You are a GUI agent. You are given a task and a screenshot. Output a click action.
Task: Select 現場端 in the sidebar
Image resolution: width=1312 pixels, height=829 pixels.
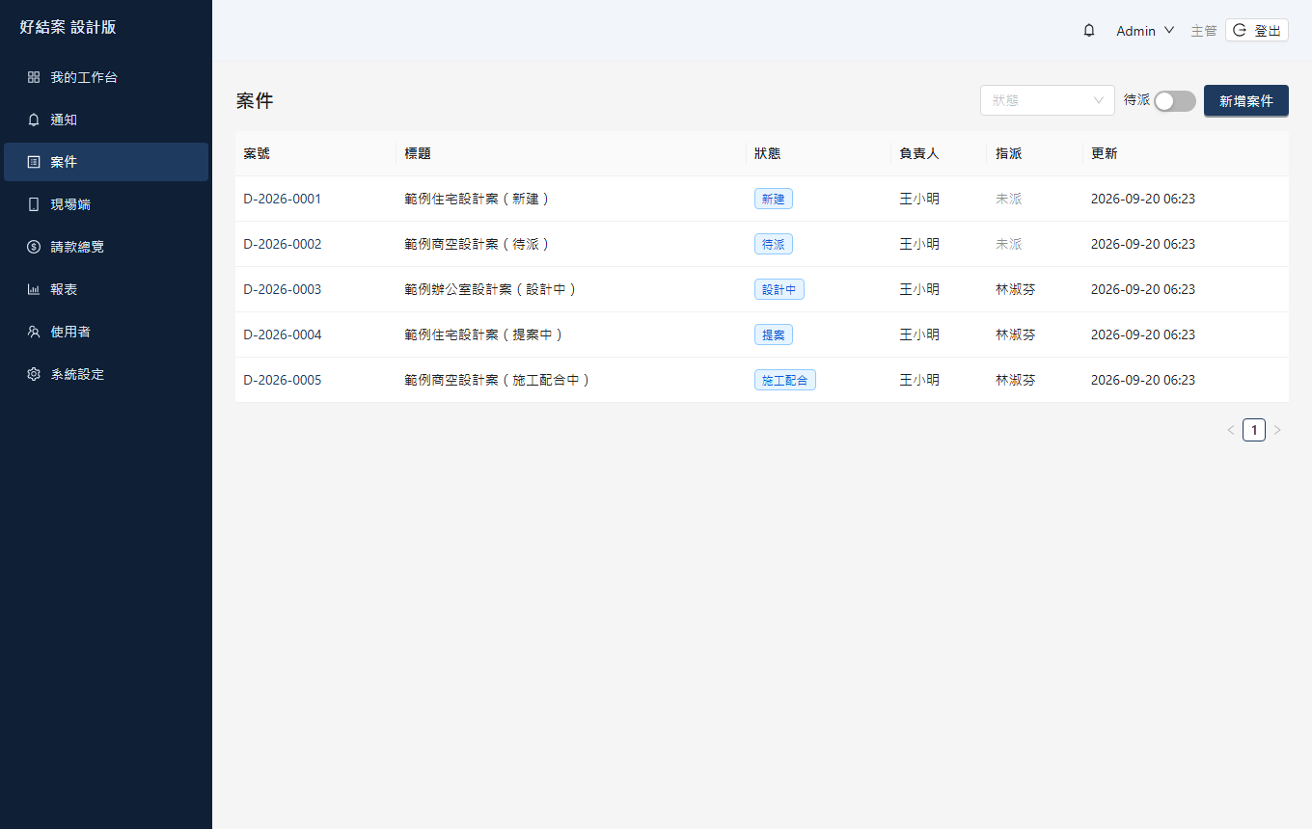coord(106,204)
